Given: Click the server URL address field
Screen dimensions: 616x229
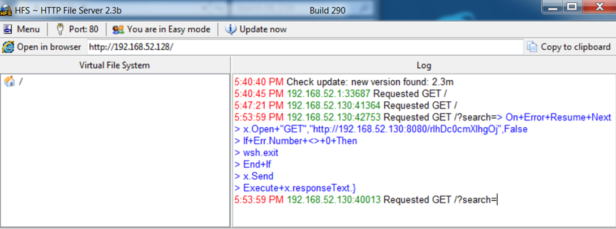Looking at the screenshot, I should [305, 47].
